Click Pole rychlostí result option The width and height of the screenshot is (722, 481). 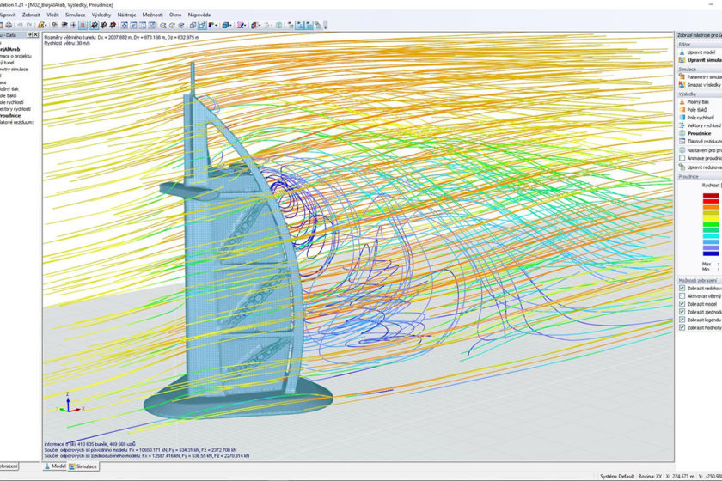701,118
